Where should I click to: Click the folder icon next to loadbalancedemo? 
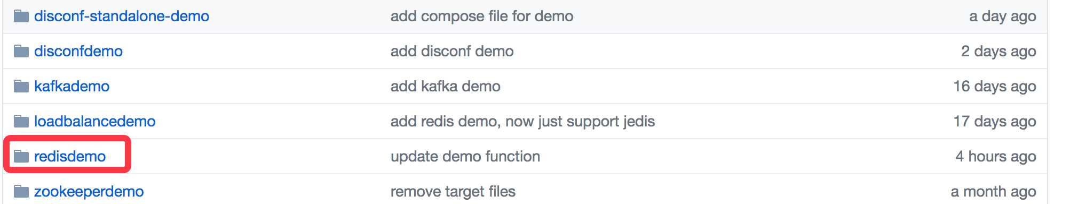tap(21, 121)
